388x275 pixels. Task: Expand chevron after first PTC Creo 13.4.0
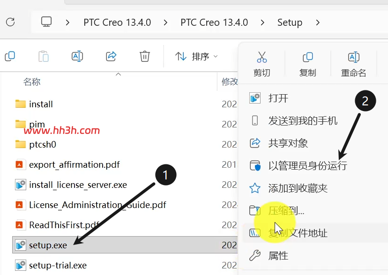[x=165, y=22]
